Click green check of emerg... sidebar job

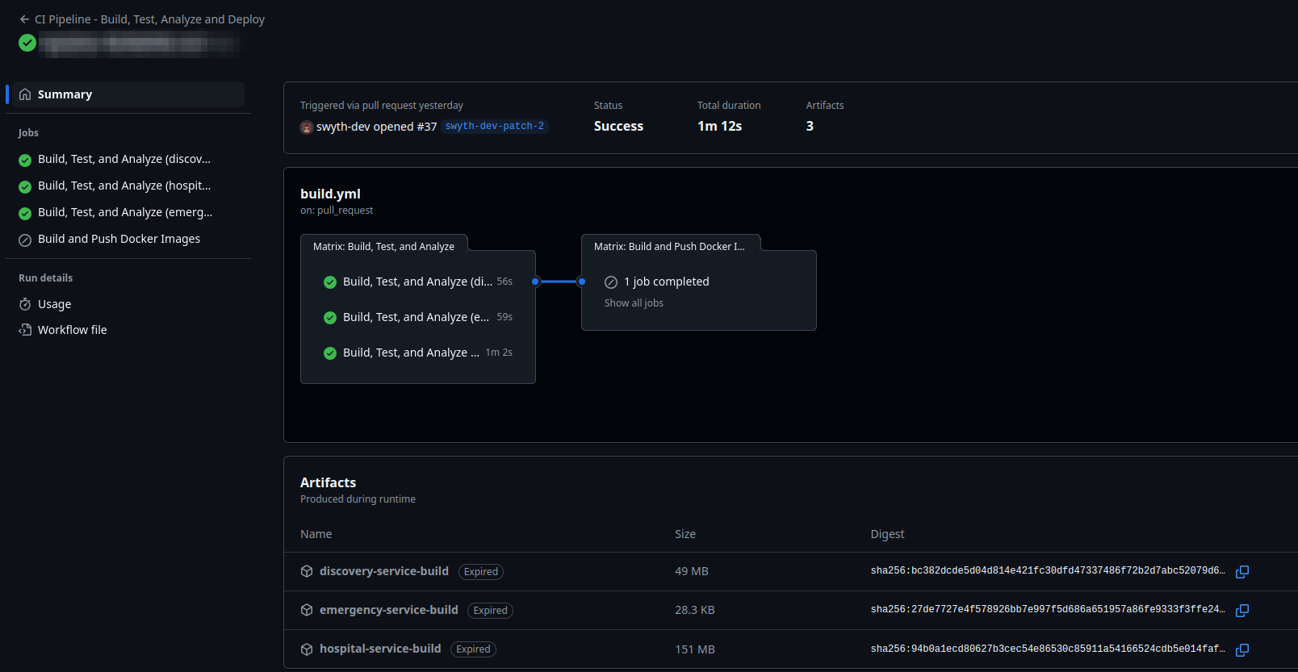pyautogui.click(x=25, y=213)
